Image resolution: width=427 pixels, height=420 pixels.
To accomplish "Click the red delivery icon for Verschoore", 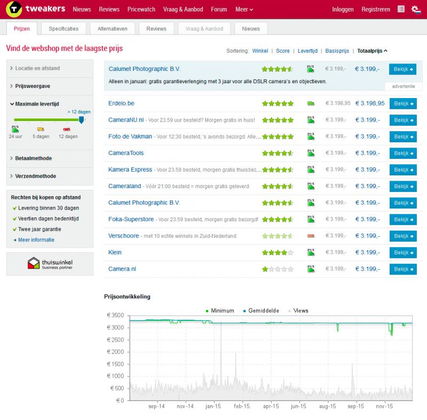I will (x=311, y=236).
